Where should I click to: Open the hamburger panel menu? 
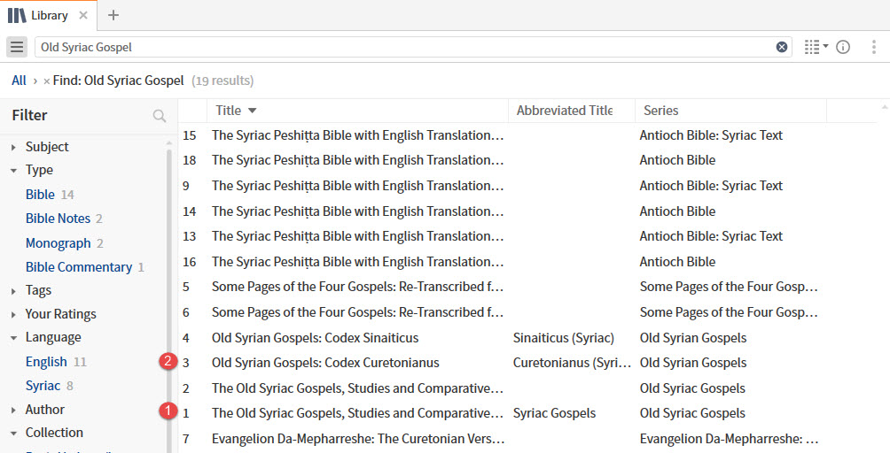[x=17, y=47]
